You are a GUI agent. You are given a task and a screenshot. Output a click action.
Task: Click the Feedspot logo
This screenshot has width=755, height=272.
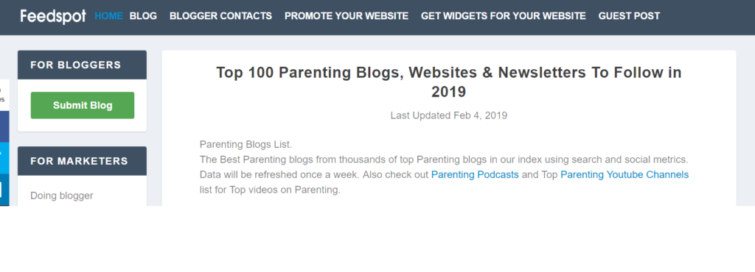(x=53, y=16)
